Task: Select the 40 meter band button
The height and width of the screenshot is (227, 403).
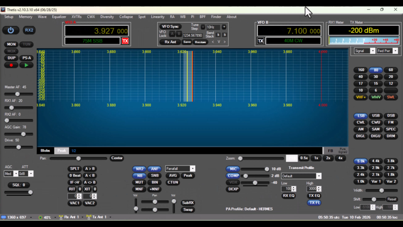Action: click(360, 77)
